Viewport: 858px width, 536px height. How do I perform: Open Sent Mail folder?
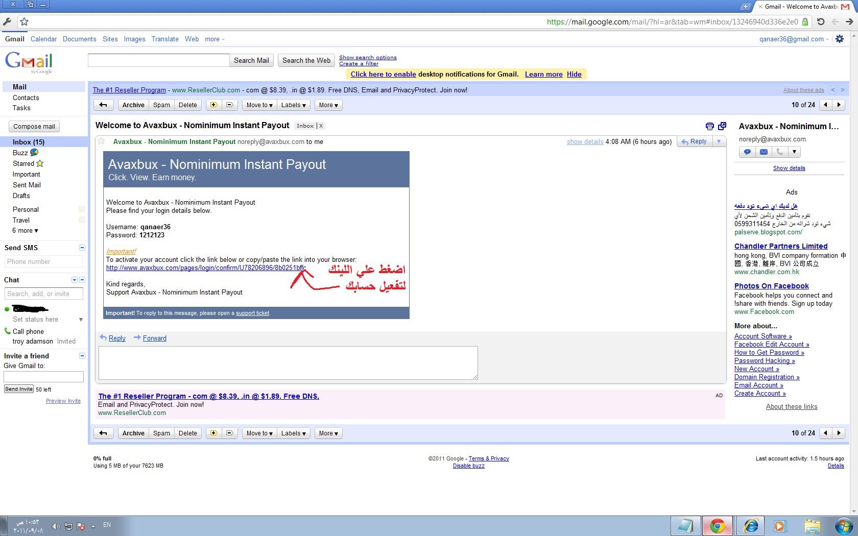[x=27, y=185]
